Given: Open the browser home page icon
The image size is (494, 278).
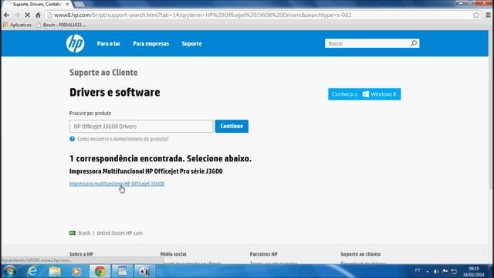Looking at the screenshot, I should coord(38,15).
